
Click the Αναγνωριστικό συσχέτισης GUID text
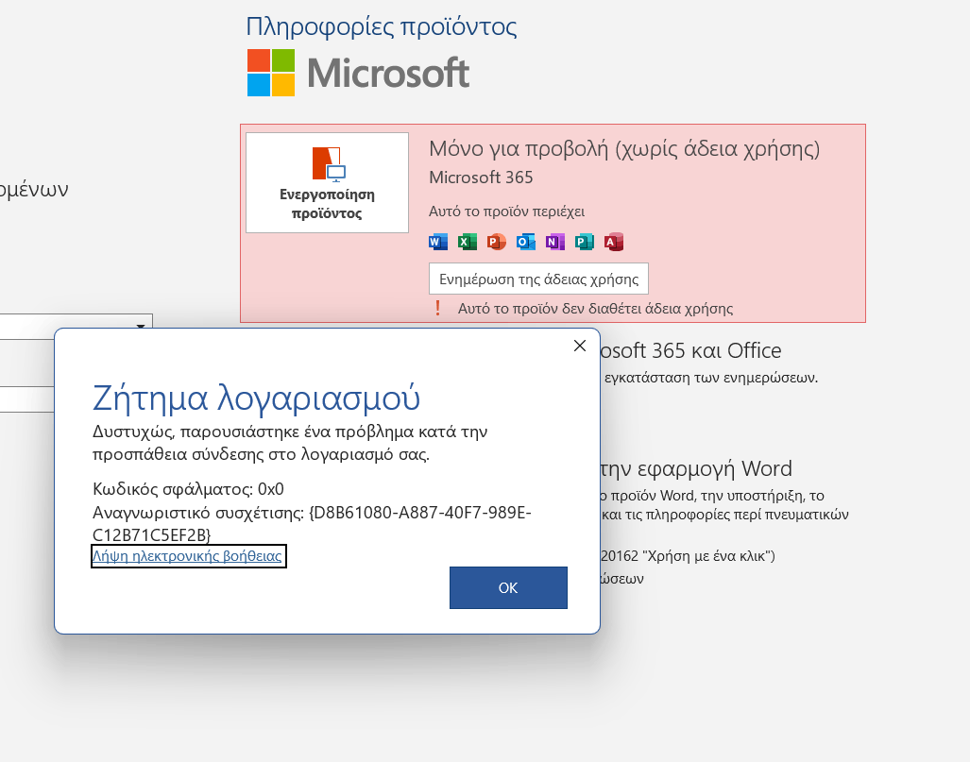[312, 523]
